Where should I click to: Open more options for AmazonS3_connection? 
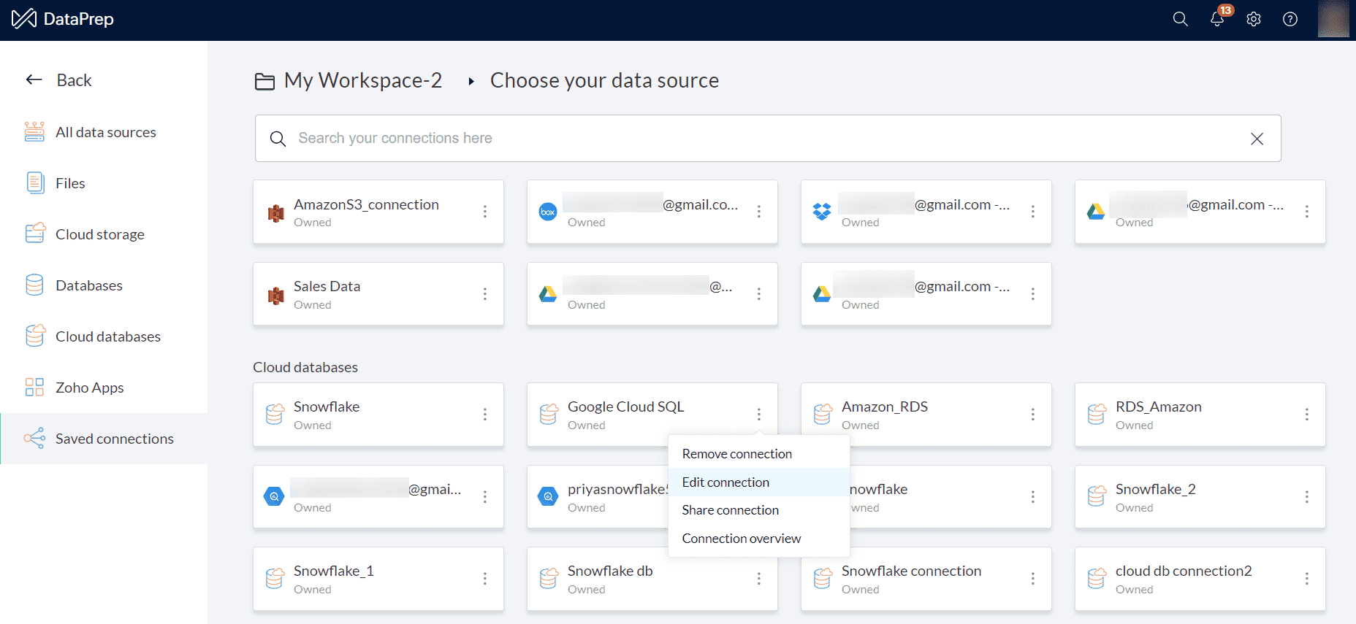pos(485,212)
